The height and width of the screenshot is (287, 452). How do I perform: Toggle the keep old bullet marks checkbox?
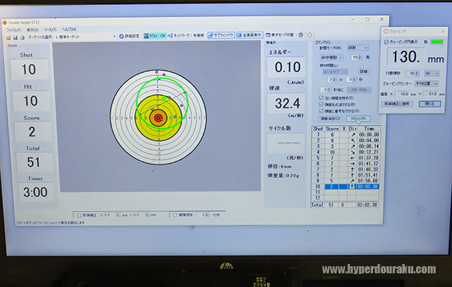pos(321,98)
